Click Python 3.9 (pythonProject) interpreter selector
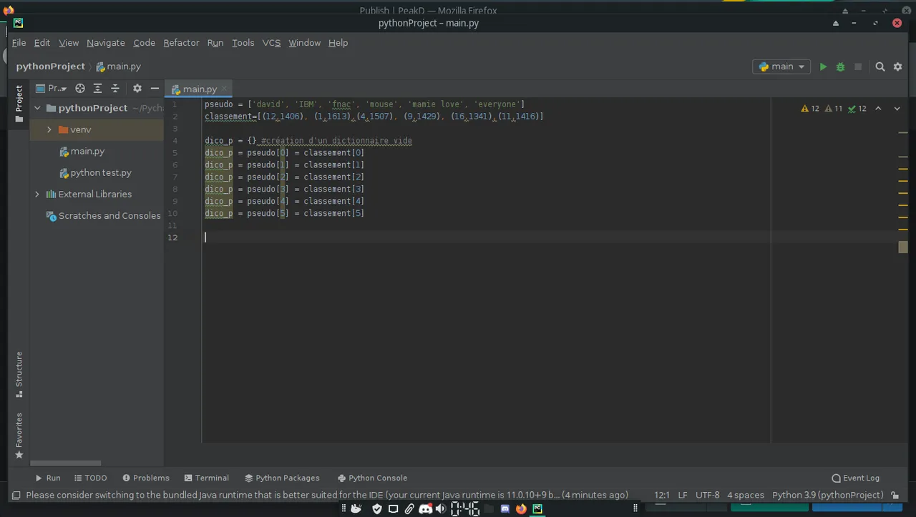Viewport: 916px width, 517px height. (x=828, y=495)
